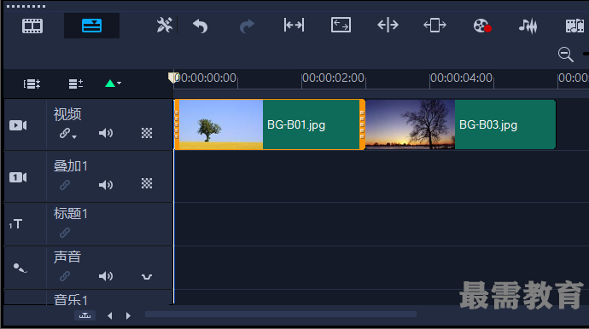Click the playhead marker at 00:00:00:00
Screen dimensions: 589x329
click(172, 78)
